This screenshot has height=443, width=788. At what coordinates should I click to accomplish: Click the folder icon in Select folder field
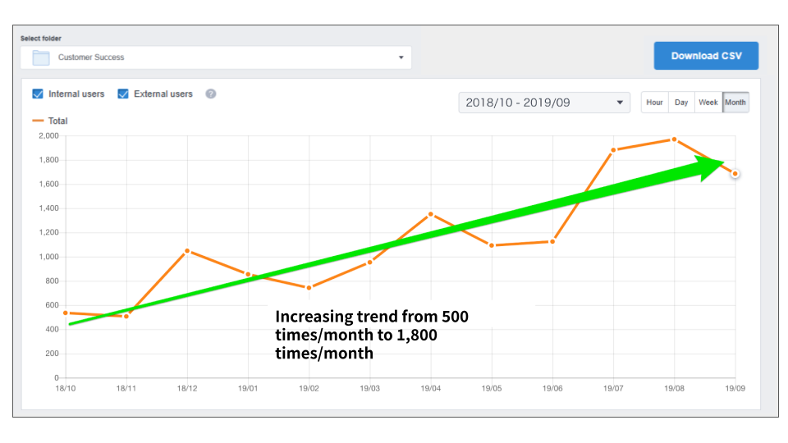(x=41, y=57)
